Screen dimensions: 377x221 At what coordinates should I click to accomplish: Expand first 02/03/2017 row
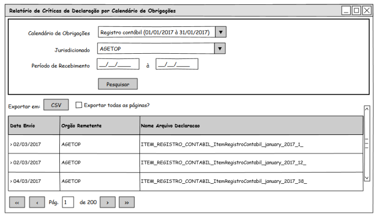11,144
